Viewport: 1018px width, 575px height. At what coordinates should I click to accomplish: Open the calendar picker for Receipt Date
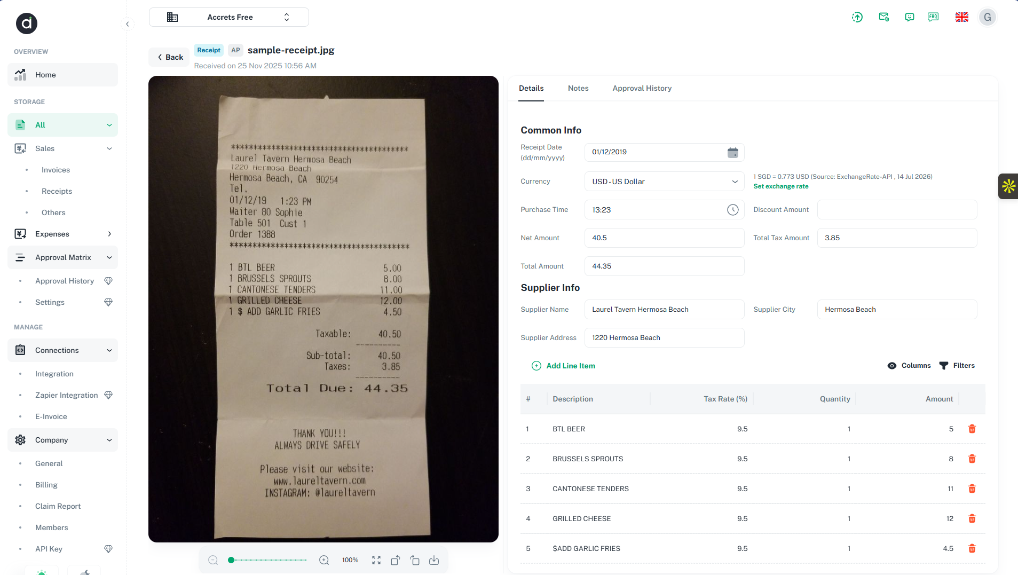[733, 153]
